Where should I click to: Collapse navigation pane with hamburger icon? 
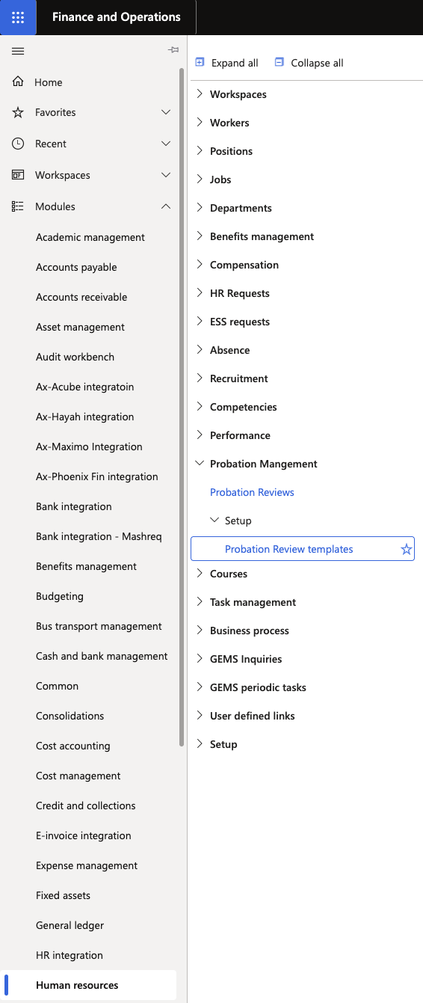18,51
